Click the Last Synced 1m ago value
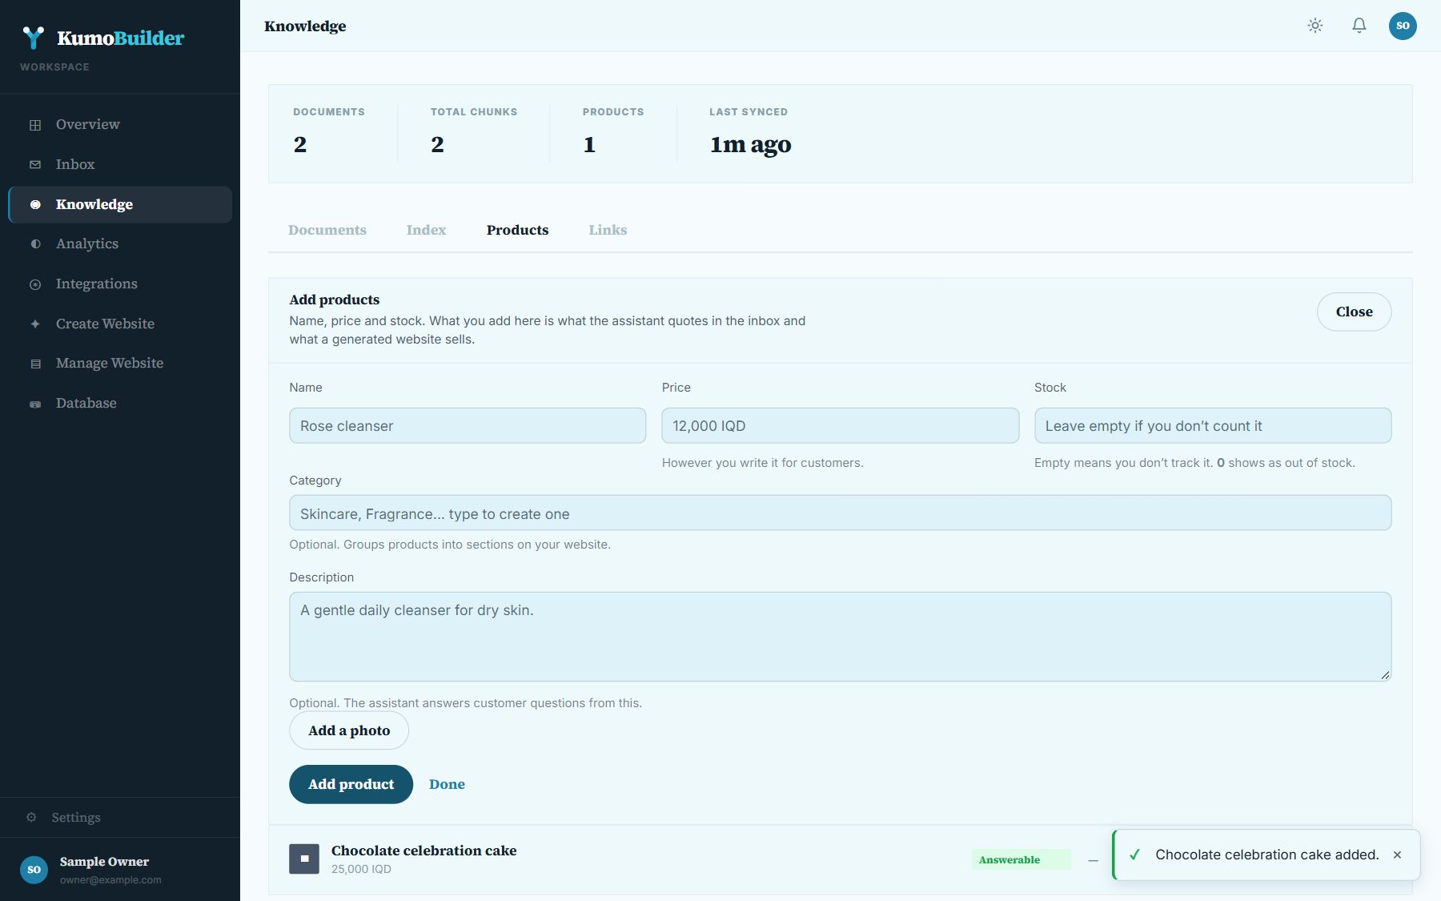The height and width of the screenshot is (901, 1441). tap(750, 144)
